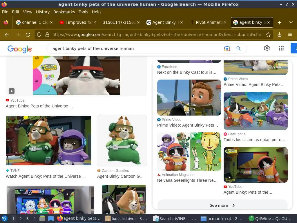Open the View menu

pyautogui.click(x=28, y=12)
